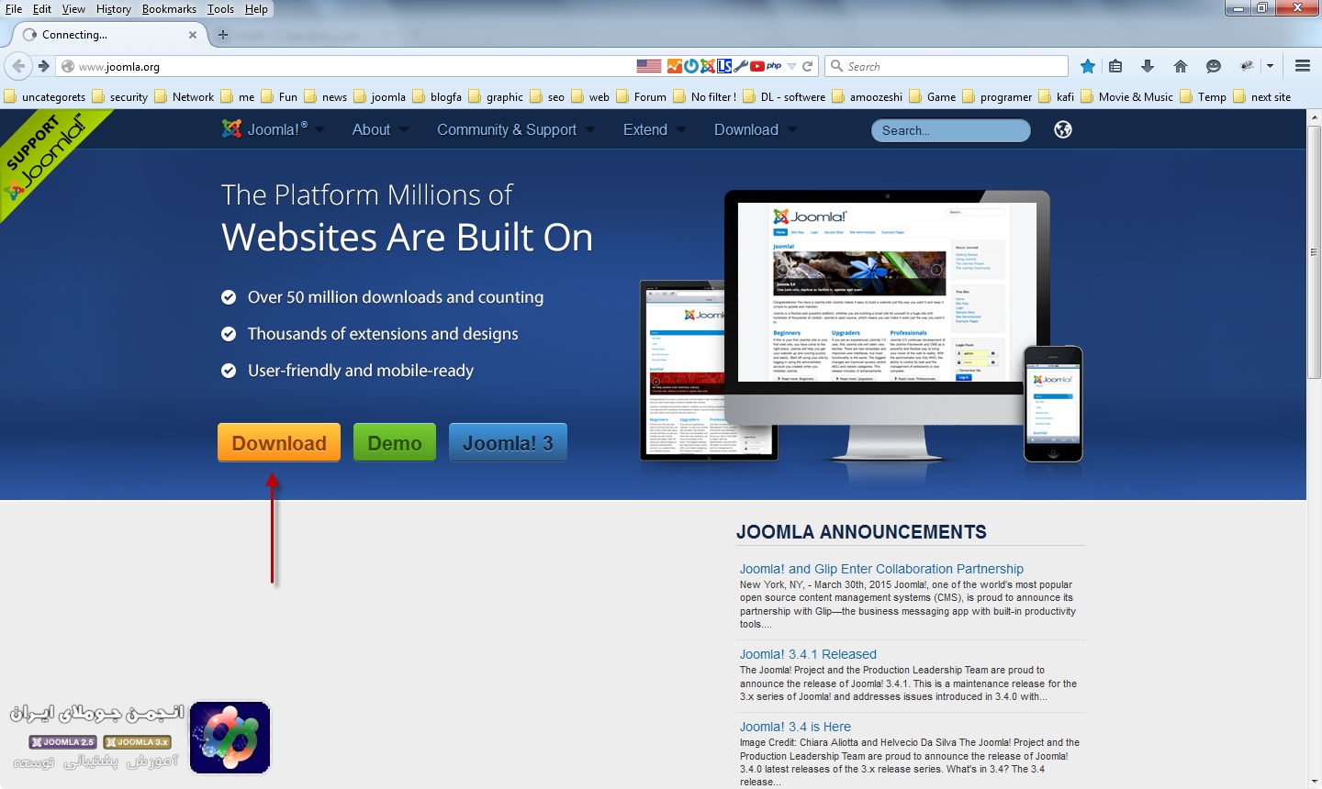
Task: Open a new tab with plus button
Action: pyautogui.click(x=223, y=35)
